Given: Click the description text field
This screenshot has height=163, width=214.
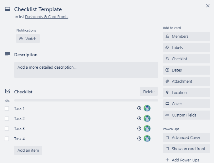Looking at the screenshot, I should pyautogui.click(x=86, y=70).
